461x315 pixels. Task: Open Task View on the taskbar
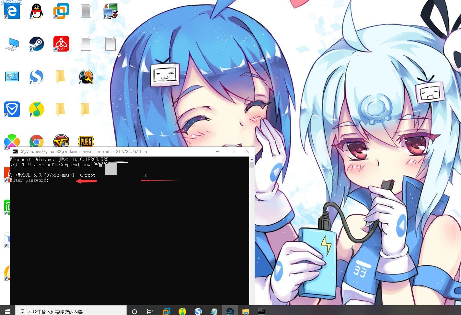(150, 311)
